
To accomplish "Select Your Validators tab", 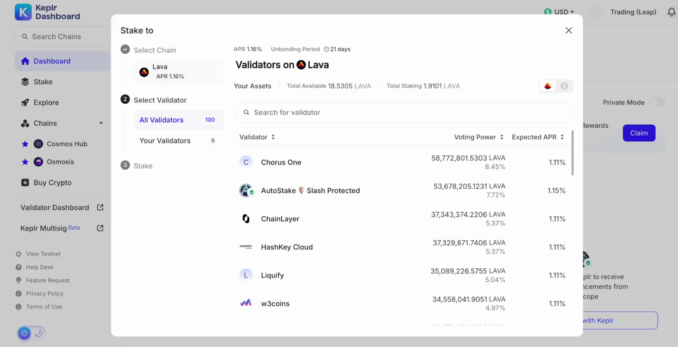I will 178,140.
